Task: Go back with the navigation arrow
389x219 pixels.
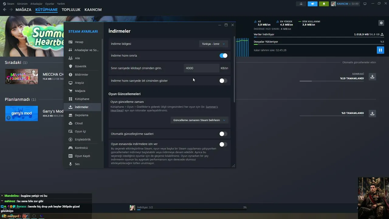Action: (5, 10)
